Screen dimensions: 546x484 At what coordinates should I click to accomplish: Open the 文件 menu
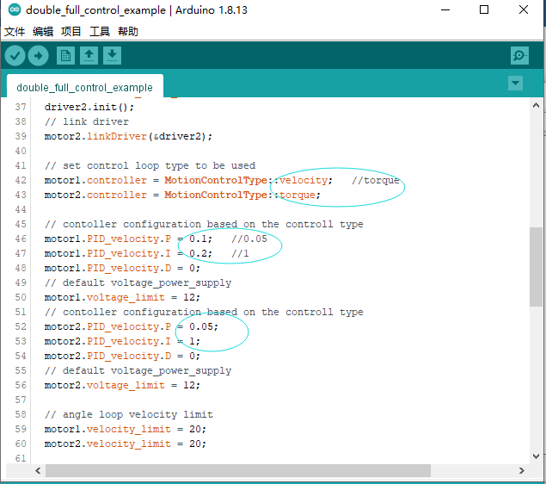tap(15, 32)
